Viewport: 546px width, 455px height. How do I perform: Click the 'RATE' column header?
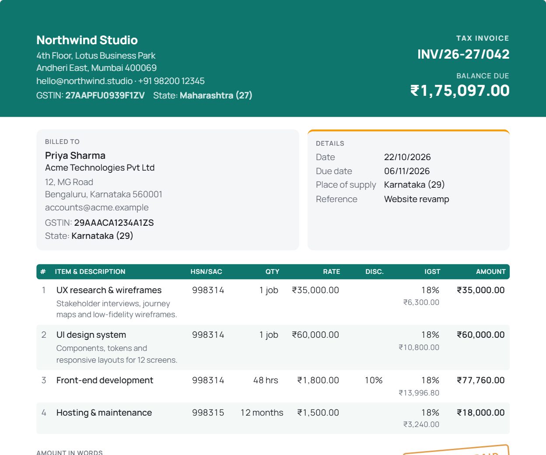coord(332,272)
